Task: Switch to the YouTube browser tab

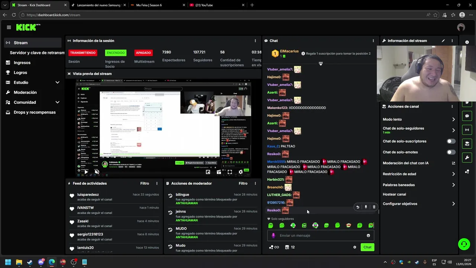Action: tap(216, 5)
